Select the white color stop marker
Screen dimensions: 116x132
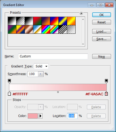(x=10, y=94)
